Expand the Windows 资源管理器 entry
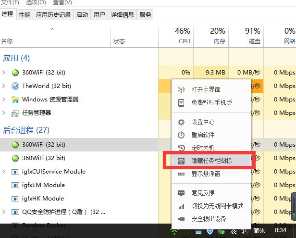This screenshot has height=238, width=296. click(x=3, y=100)
